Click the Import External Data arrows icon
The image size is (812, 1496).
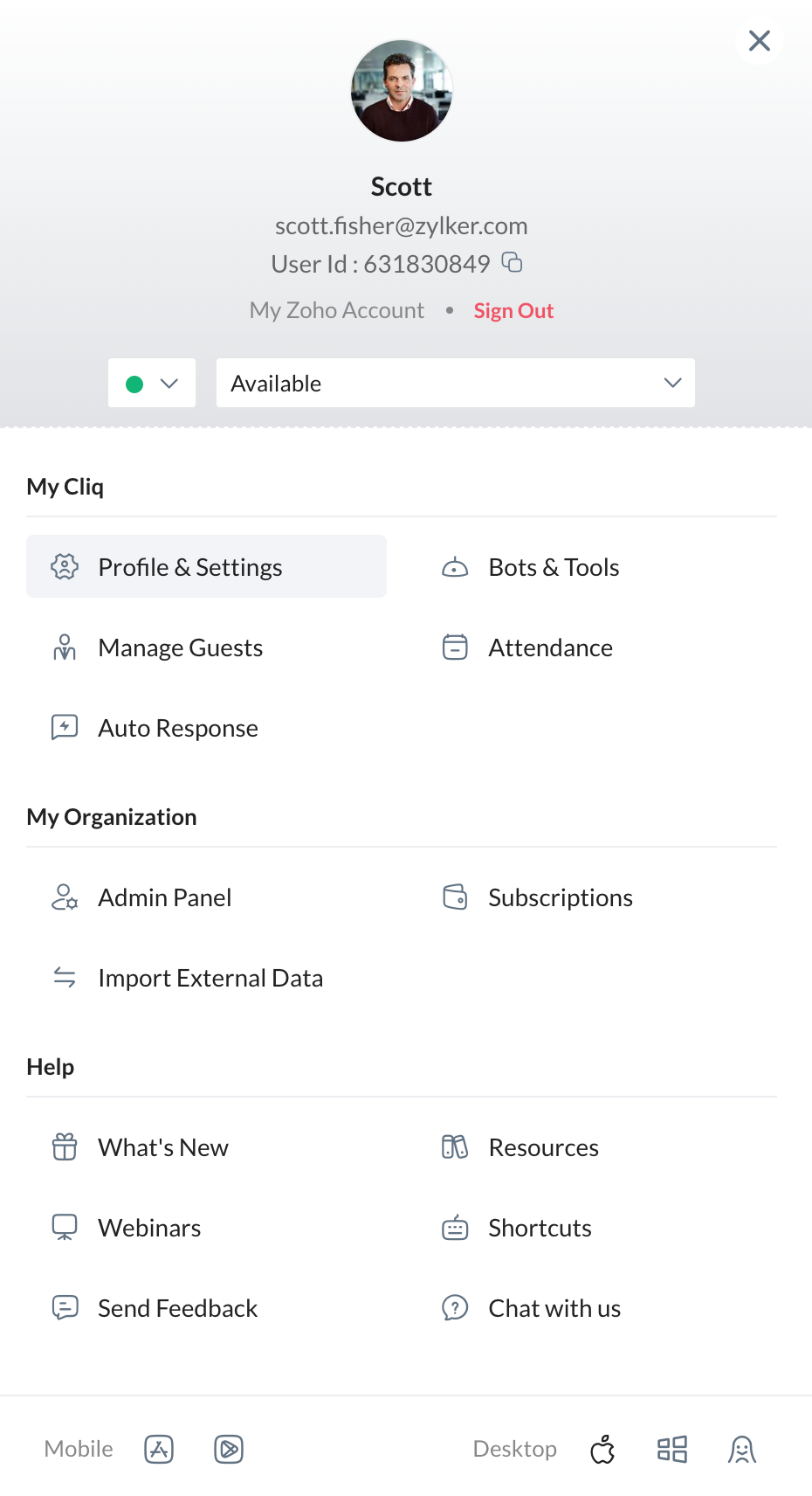65,977
